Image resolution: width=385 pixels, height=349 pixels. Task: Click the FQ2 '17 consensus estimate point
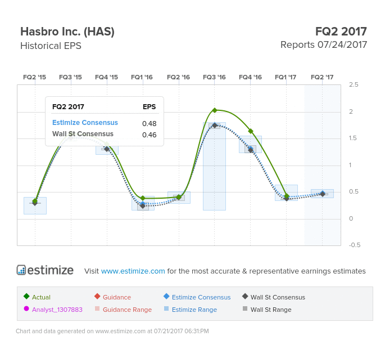(323, 194)
